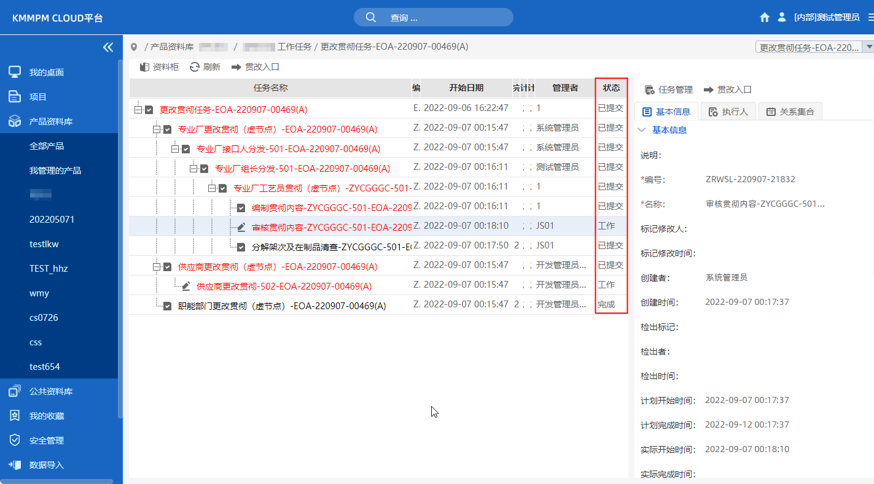Screen dimensions: 874x484
Task: Click 产品资料库 in the breadcrumb
Action: (171, 46)
